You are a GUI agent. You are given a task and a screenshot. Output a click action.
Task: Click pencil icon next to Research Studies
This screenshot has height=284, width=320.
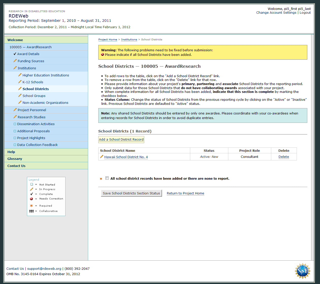(15, 117)
